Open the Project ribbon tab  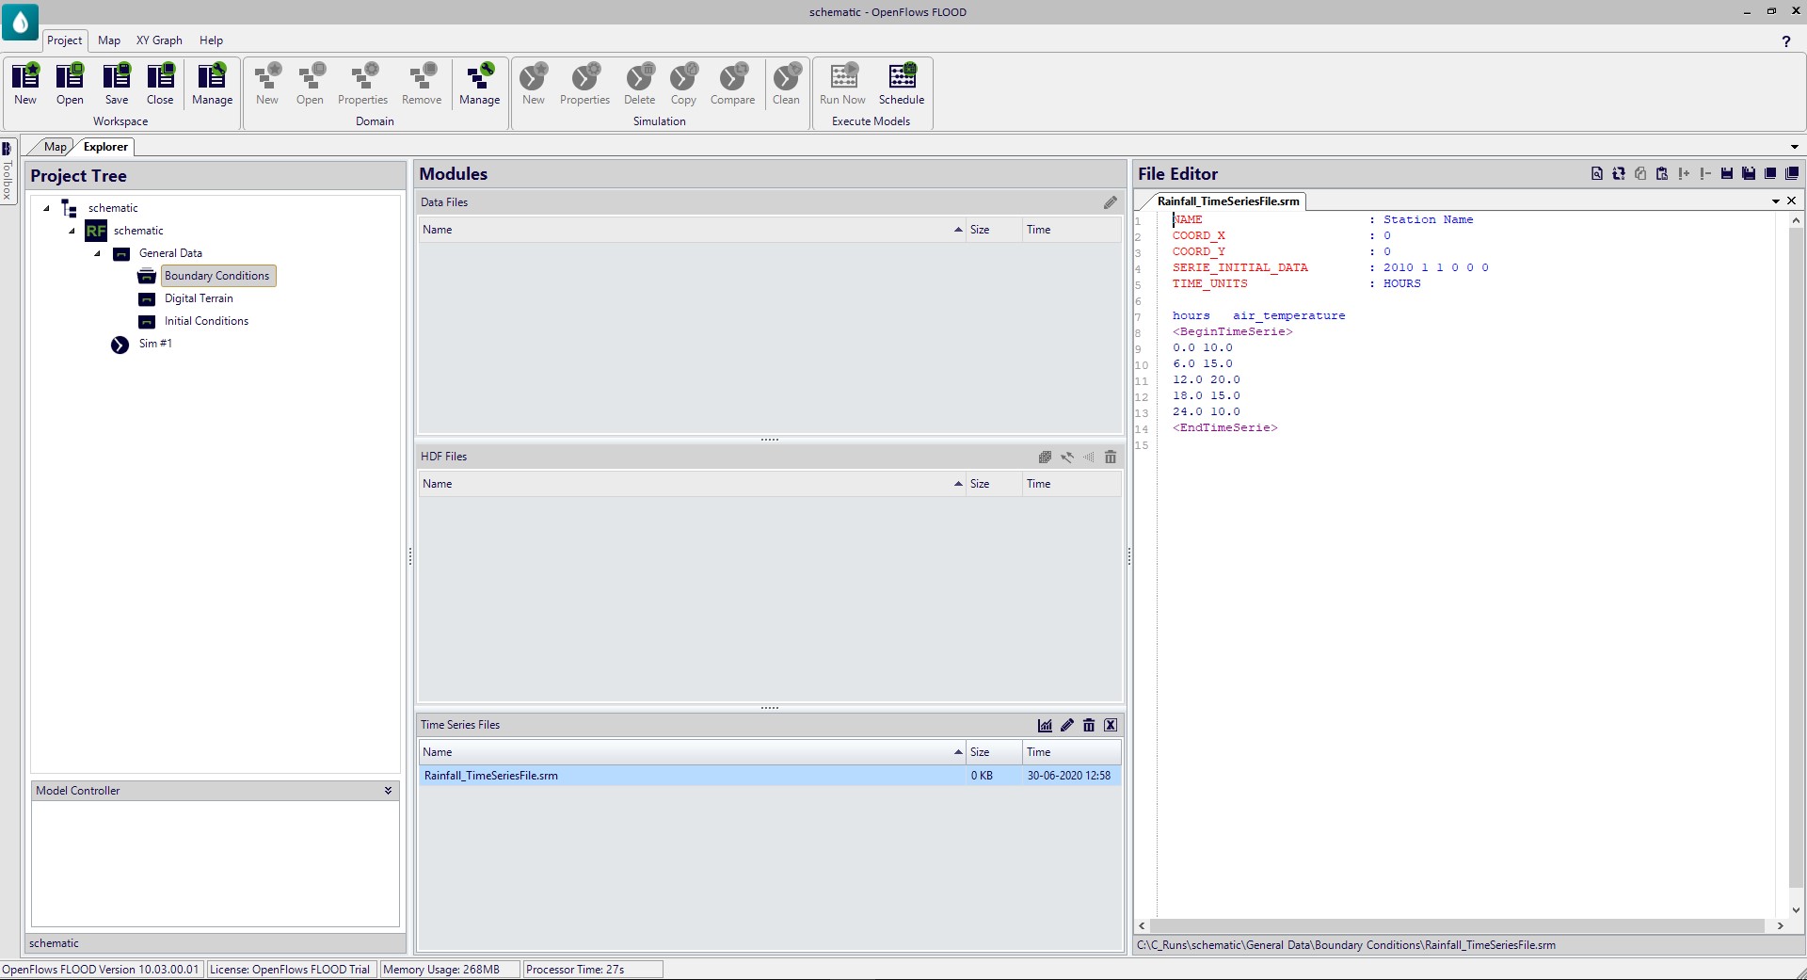pyautogui.click(x=65, y=40)
